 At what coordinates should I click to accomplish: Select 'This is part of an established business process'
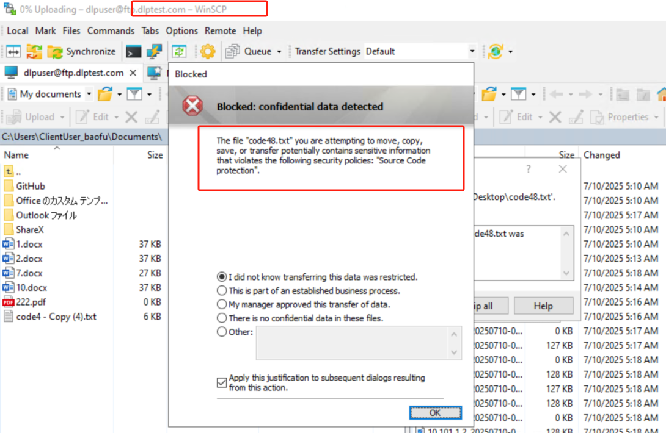coord(222,290)
